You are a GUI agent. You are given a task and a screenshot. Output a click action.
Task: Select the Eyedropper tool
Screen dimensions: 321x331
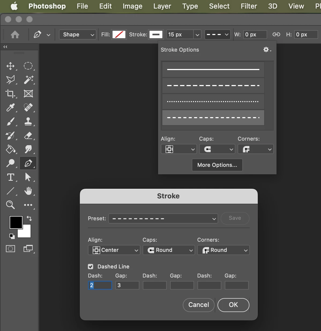[10, 107]
